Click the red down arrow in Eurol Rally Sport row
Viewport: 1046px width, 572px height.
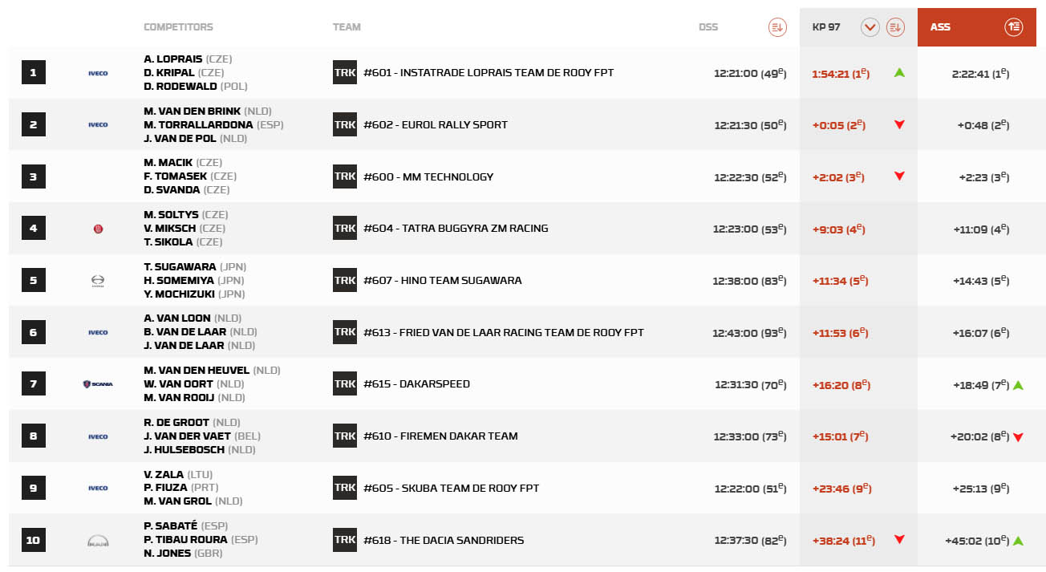point(899,124)
